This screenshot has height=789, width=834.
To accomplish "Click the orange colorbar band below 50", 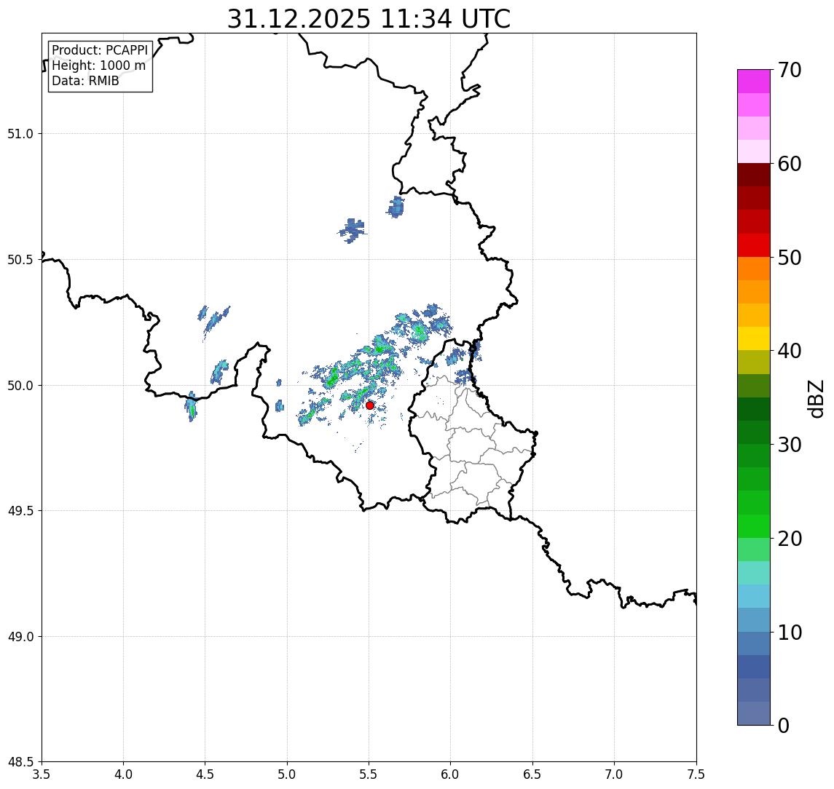I will coord(754,269).
